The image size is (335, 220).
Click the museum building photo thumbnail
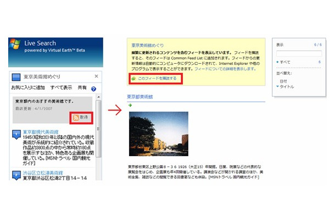(x=159, y=134)
